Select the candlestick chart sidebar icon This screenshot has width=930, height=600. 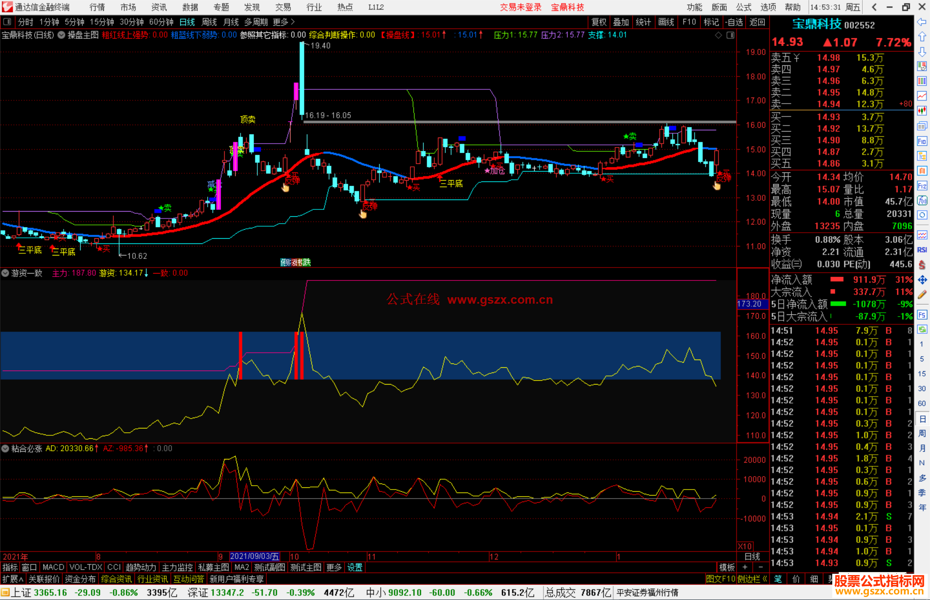(x=922, y=111)
